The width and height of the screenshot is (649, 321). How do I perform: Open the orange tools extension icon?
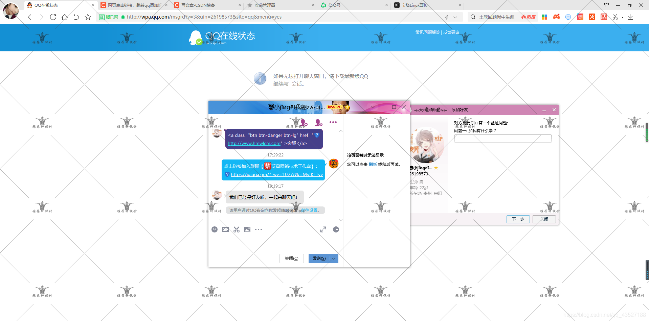(x=592, y=17)
